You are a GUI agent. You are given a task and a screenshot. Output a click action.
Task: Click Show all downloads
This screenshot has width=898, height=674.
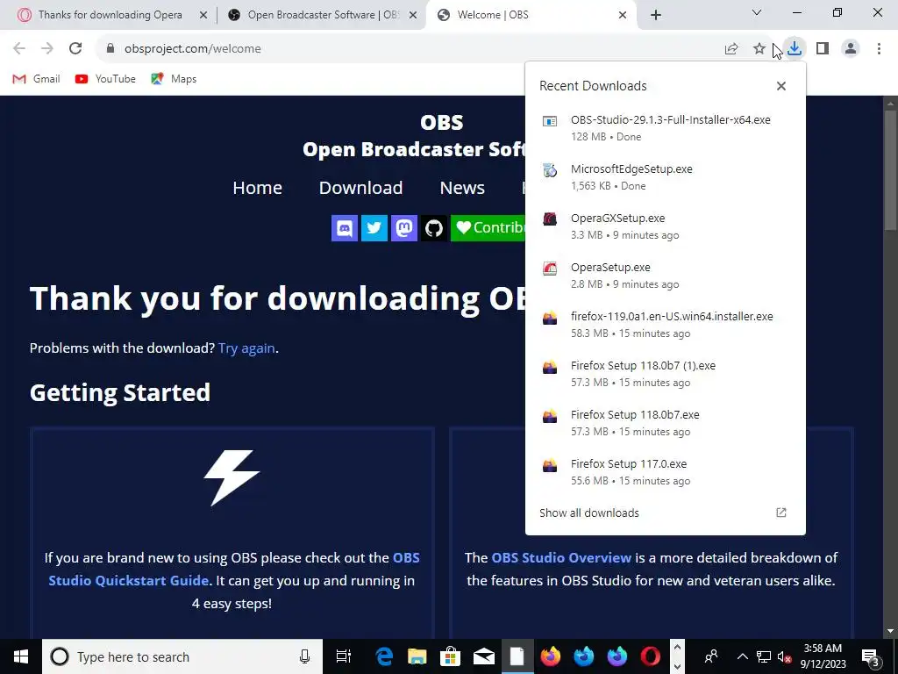pos(665,513)
